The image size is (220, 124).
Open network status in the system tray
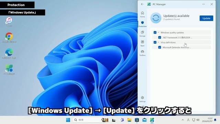194,120
